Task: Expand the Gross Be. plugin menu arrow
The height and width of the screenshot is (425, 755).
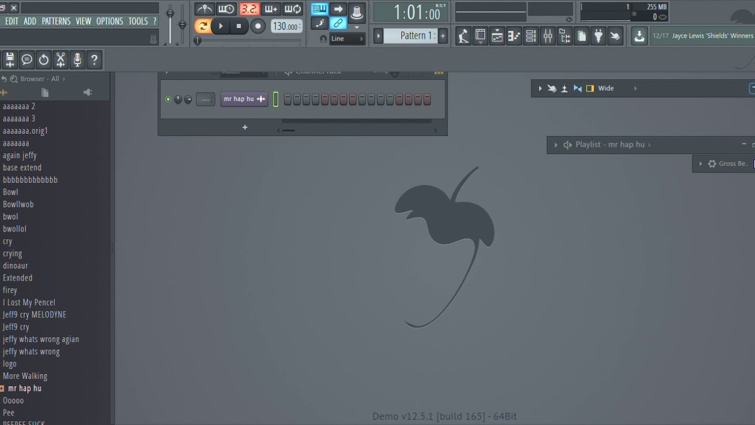Action: tap(700, 164)
